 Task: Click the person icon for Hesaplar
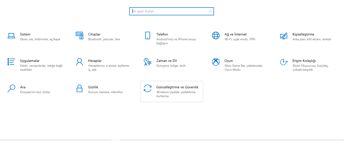click(80, 62)
